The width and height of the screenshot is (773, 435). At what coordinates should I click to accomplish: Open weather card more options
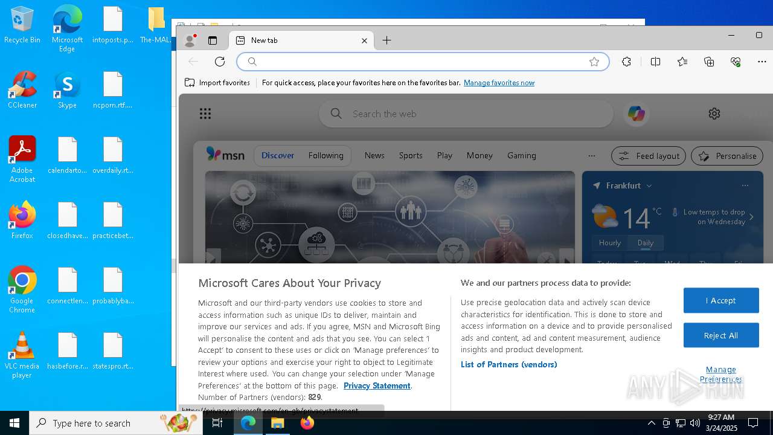pyautogui.click(x=745, y=185)
